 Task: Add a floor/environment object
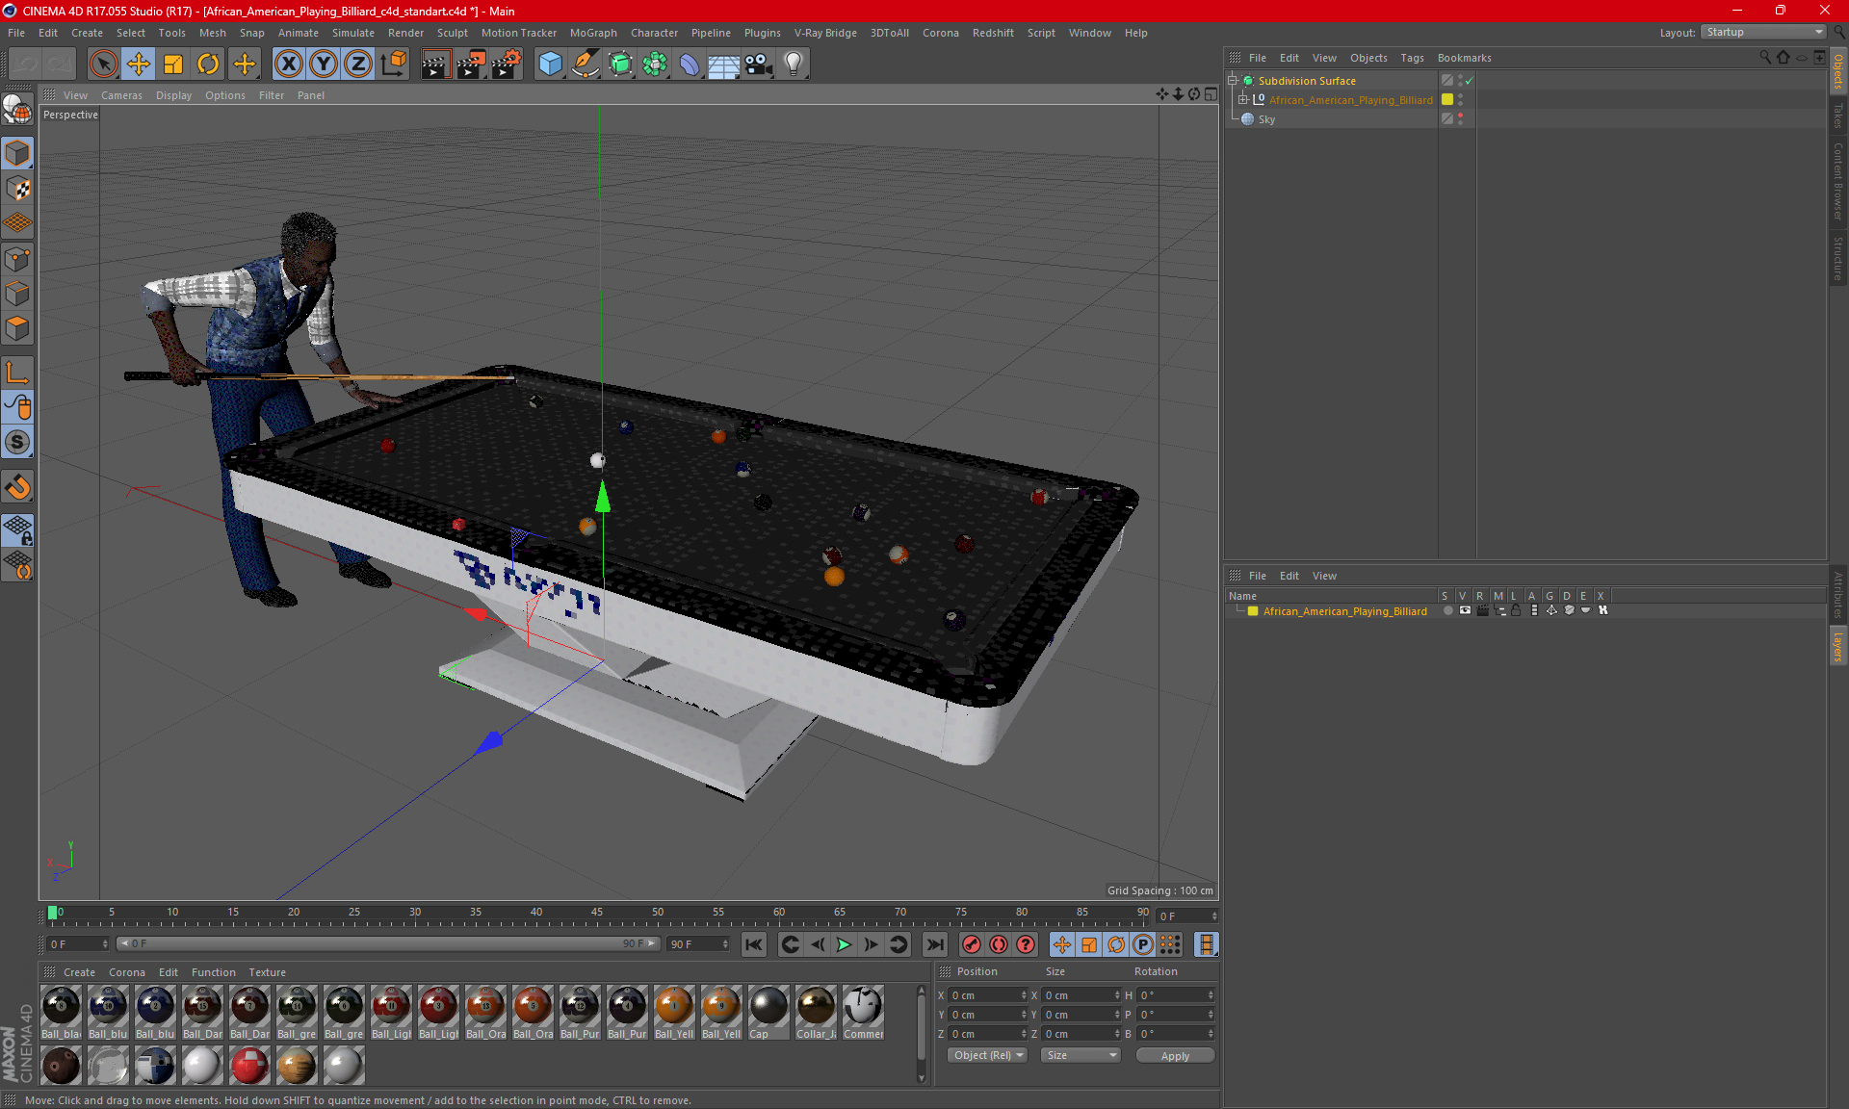coord(724,64)
